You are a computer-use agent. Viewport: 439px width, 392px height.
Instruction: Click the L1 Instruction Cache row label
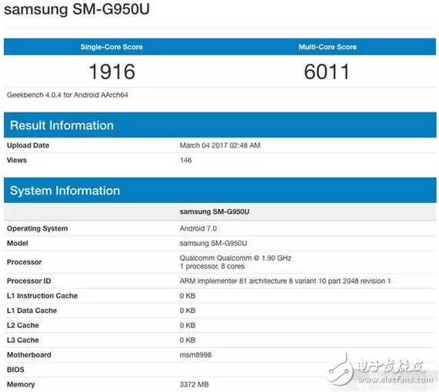42,296
